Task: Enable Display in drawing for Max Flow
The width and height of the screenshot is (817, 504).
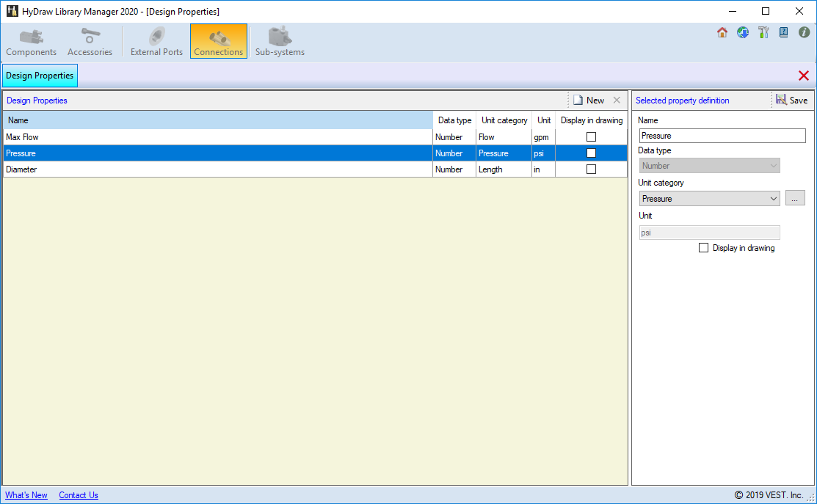Action: [591, 137]
